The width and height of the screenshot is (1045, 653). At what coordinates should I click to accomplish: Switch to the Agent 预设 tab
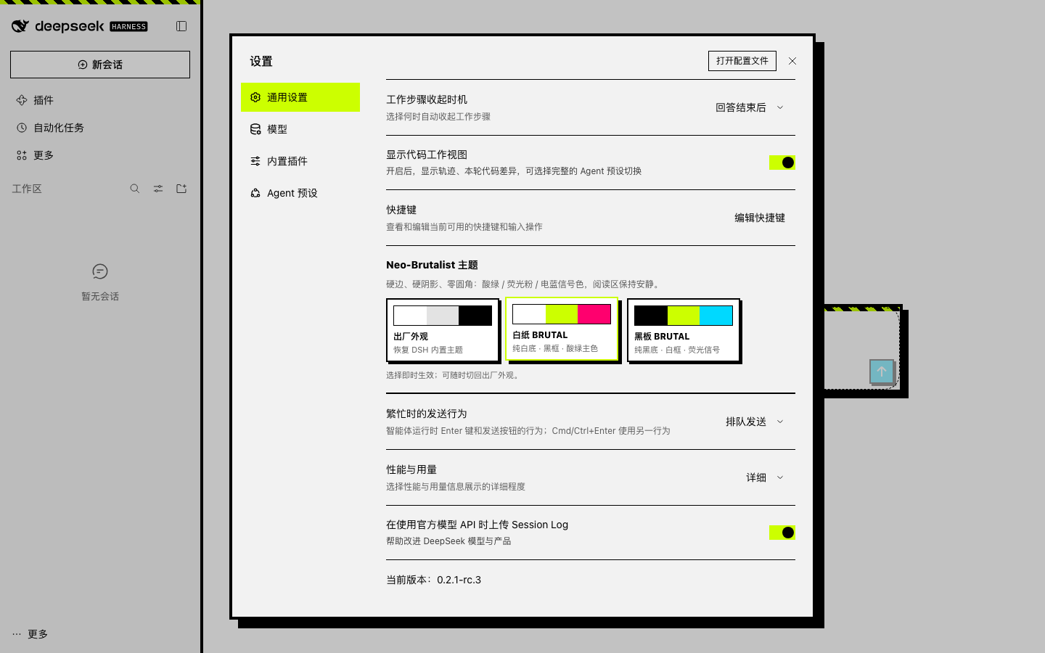pos(300,193)
